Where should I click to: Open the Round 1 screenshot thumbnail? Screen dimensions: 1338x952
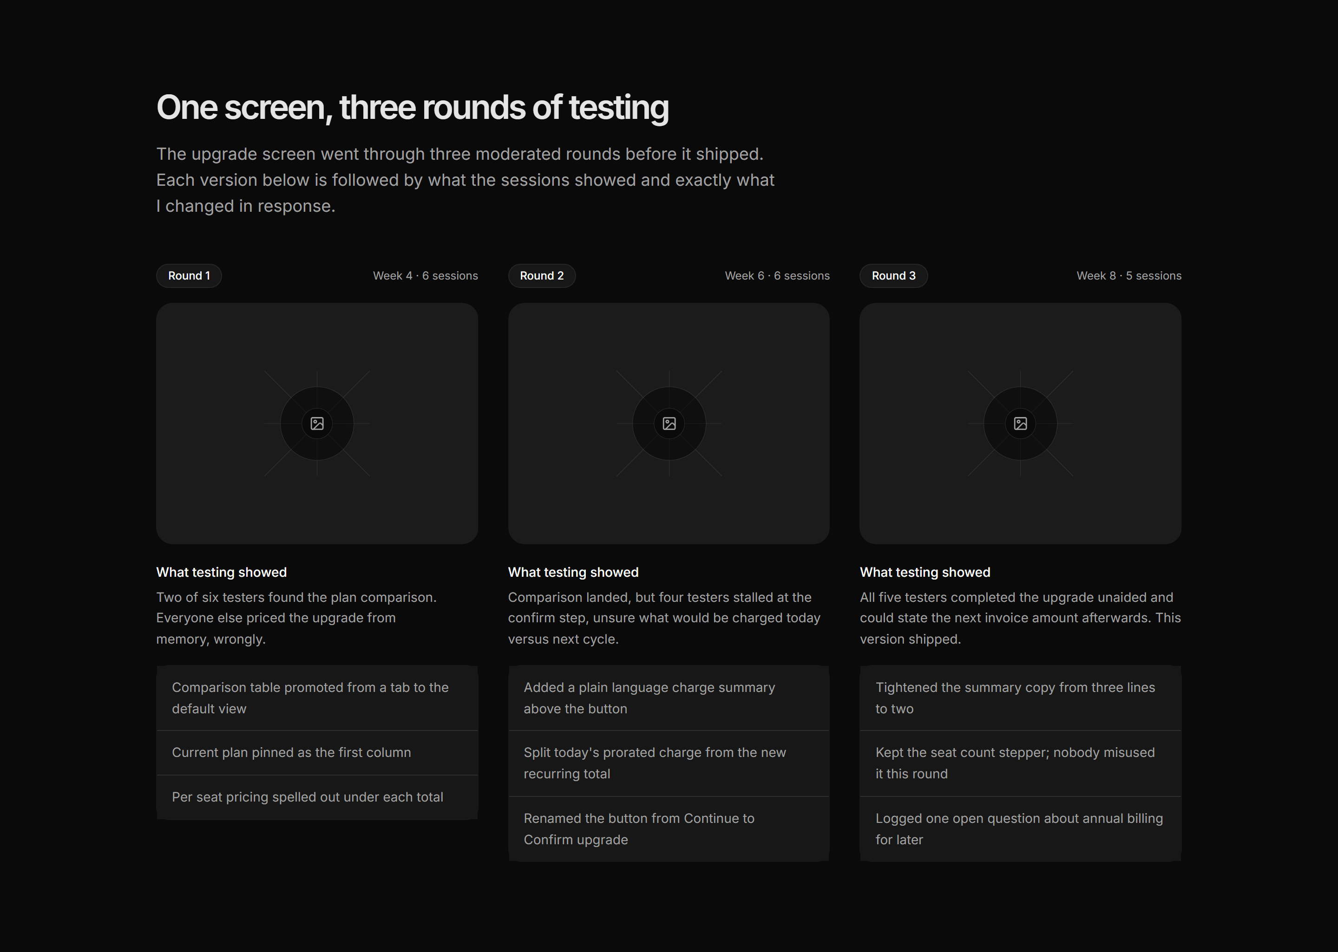click(x=317, y=423)
